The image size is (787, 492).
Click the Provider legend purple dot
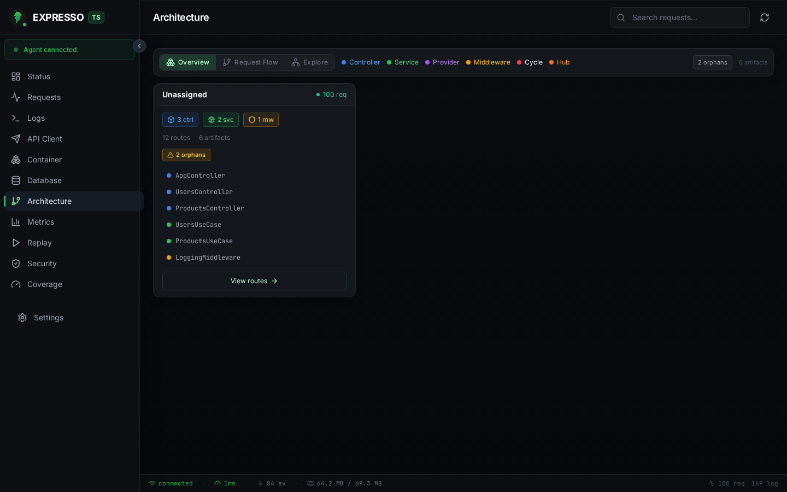[x=427, y=62]
